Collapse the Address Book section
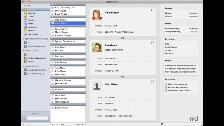224x126 pixels. pyautogui.click(x=24, y=51)
